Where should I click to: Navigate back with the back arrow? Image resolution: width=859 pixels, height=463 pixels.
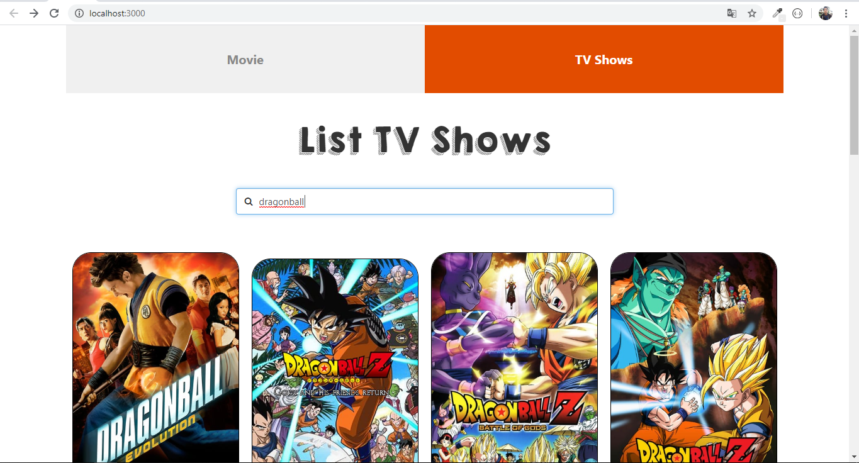coord(13,13)
